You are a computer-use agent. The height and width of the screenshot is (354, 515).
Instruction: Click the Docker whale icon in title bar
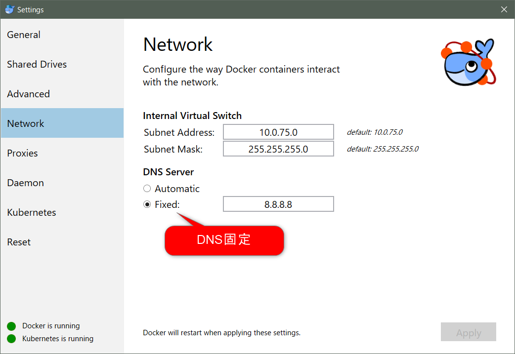coord(9,9)
